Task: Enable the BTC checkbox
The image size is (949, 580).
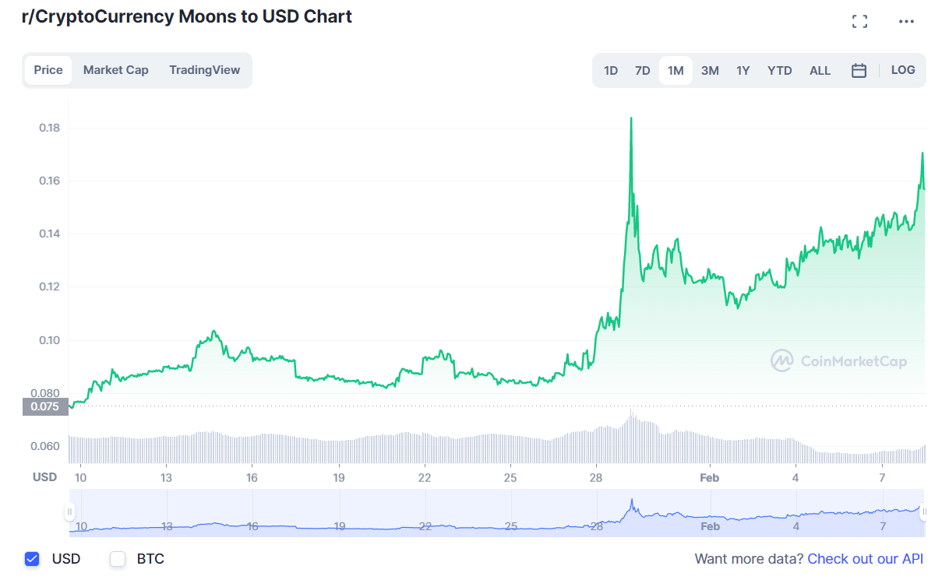Action: (118, 559)
